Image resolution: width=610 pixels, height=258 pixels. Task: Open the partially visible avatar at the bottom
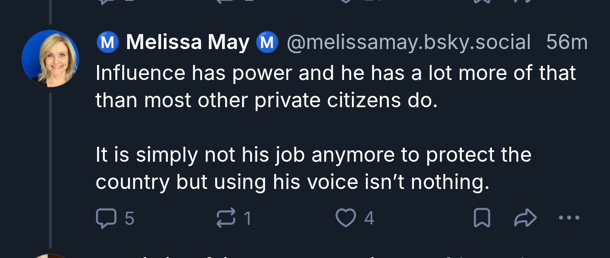pyautogui.click(x=50, y=255)
